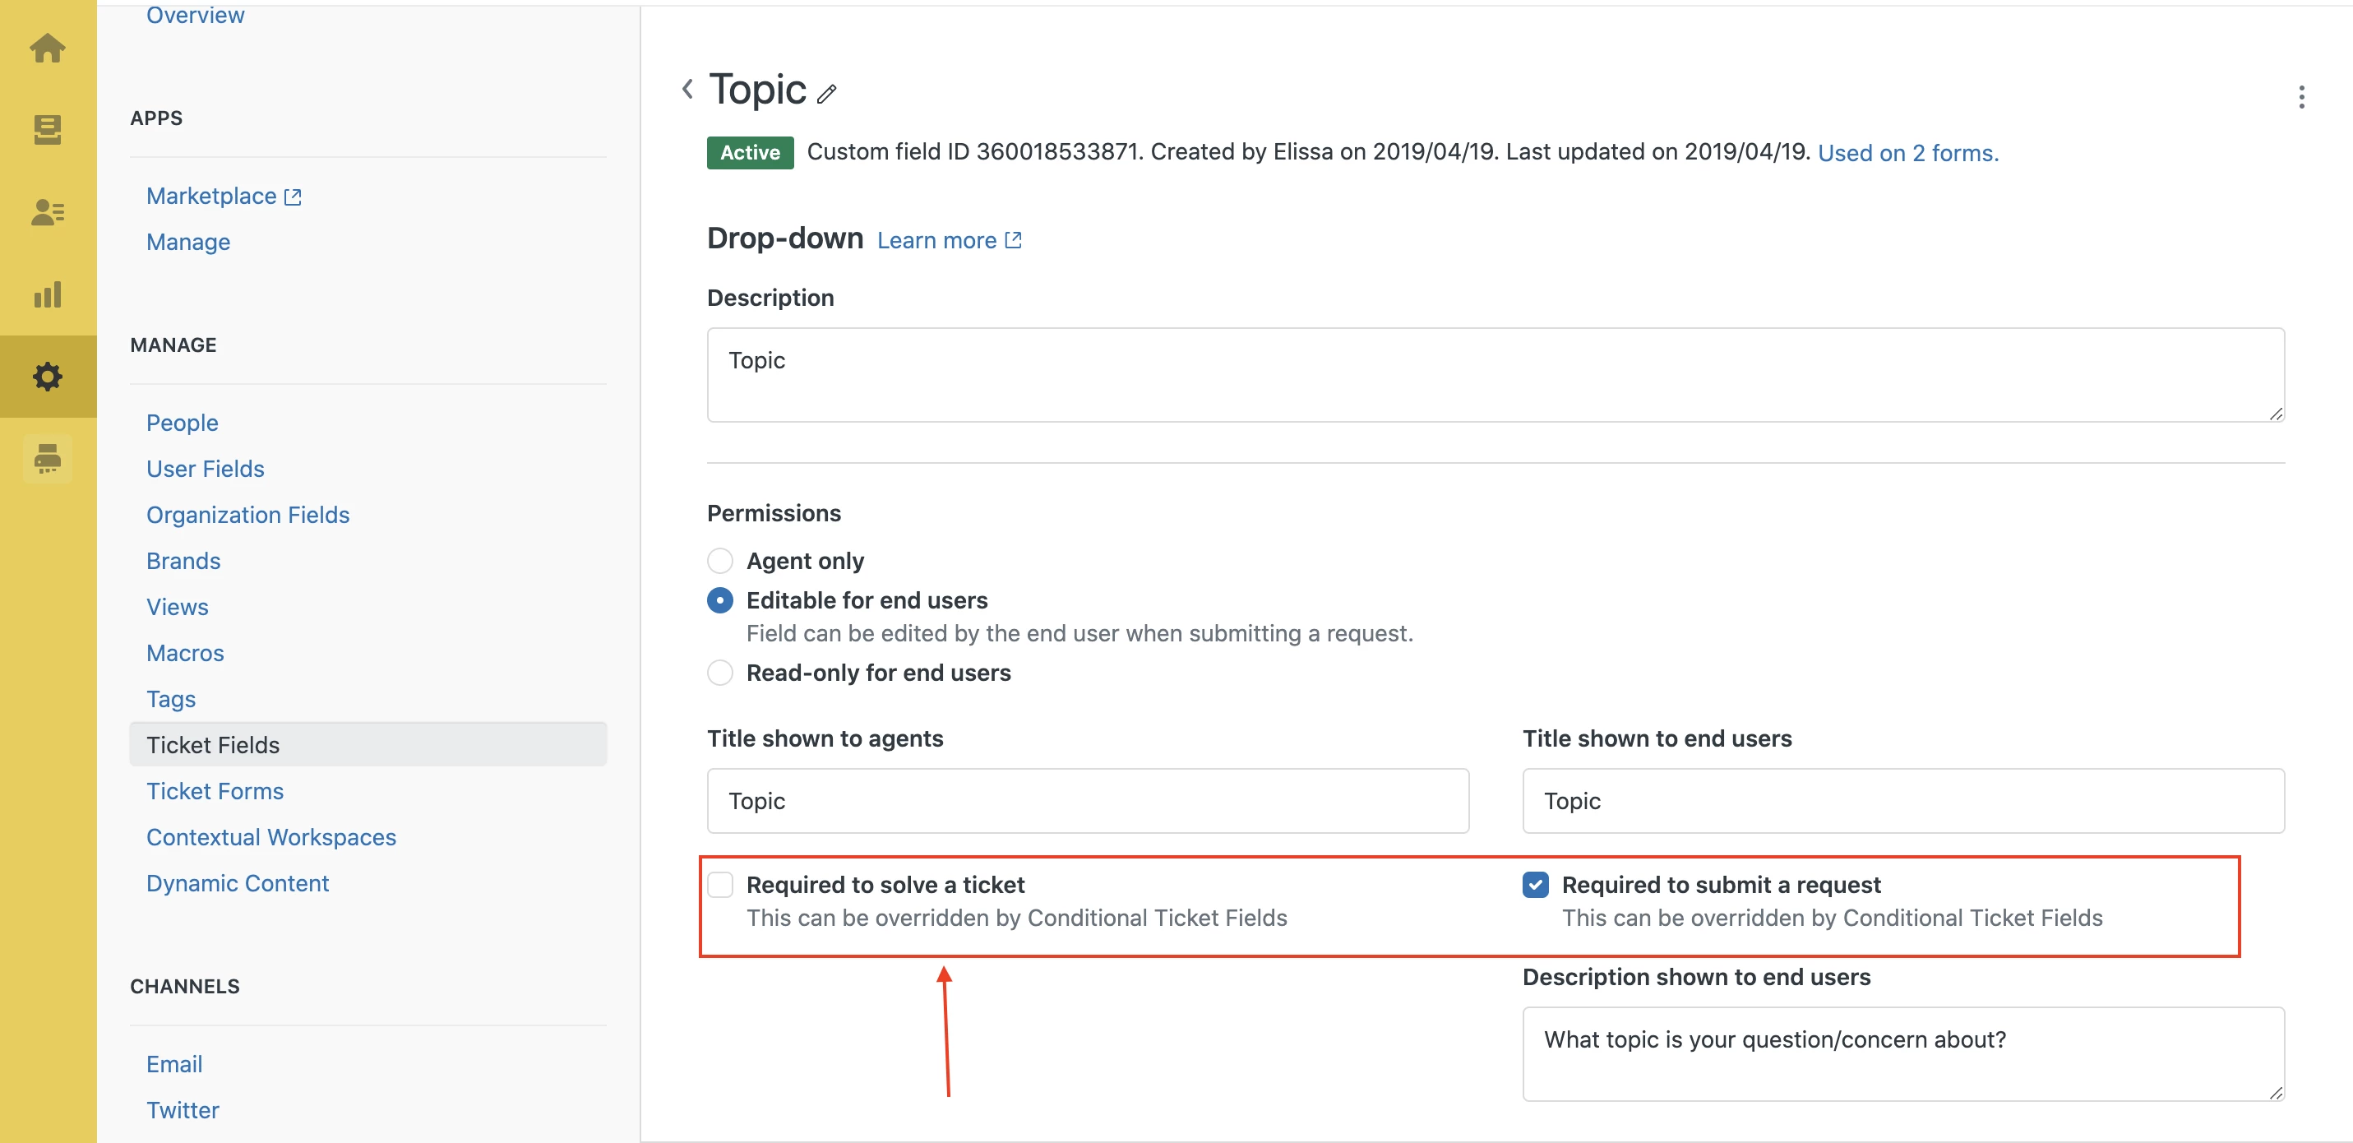Screen dimensions: 2353x1143
Task: Edit the Topic title with the pencil icon
Action: [826, 94]
